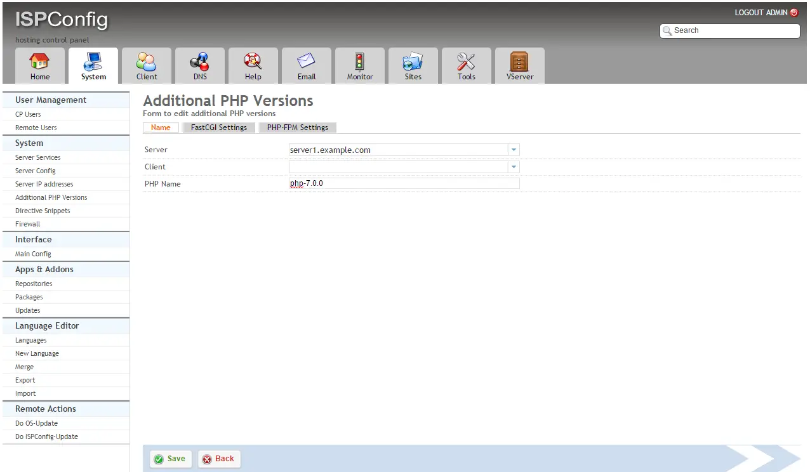Click LOGOUT ADMIN link
The width and height of the screenshot is (810, 472).
tap(761, 13)
